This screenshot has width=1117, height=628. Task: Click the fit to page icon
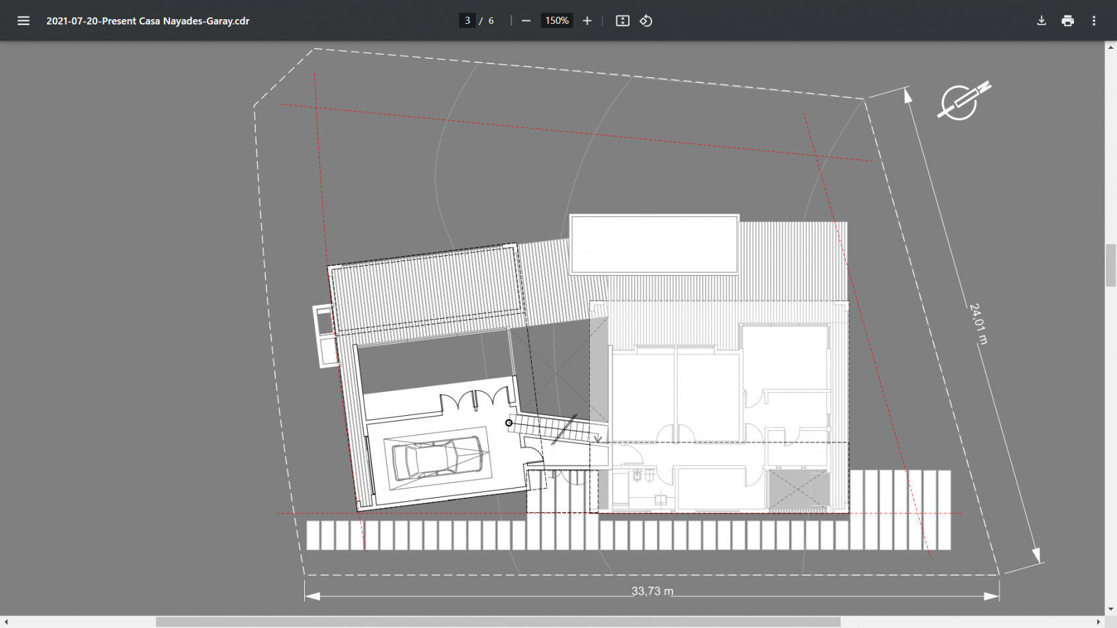point(622,20)
